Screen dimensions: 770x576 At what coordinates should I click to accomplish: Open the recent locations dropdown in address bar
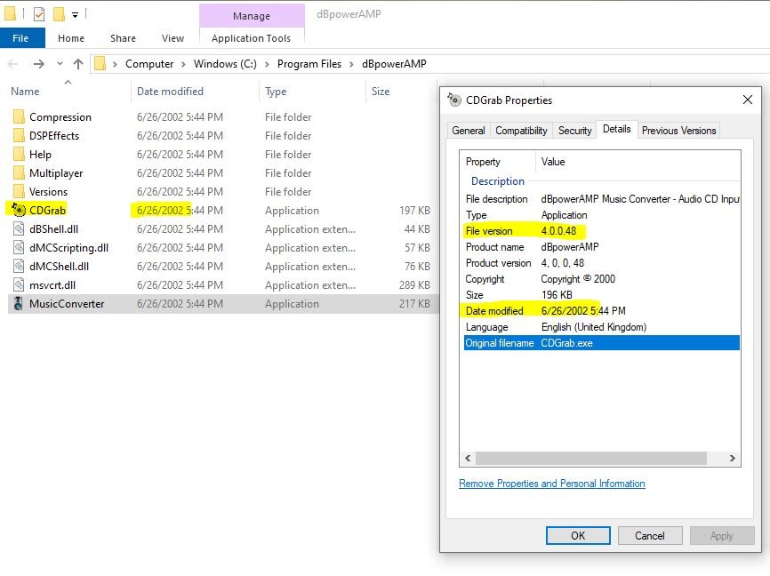point(60,63)
